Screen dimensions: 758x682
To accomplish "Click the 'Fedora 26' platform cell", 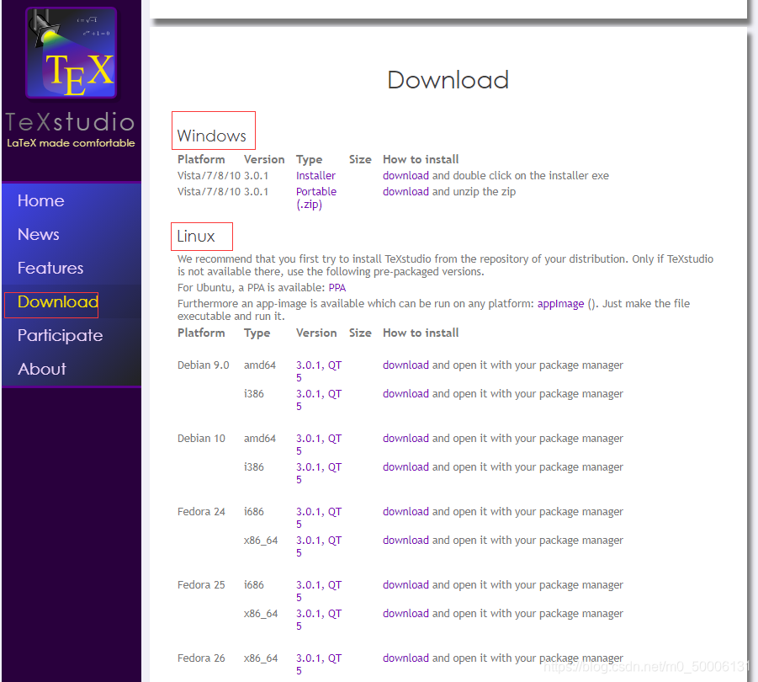I will [x=201, y=658].
